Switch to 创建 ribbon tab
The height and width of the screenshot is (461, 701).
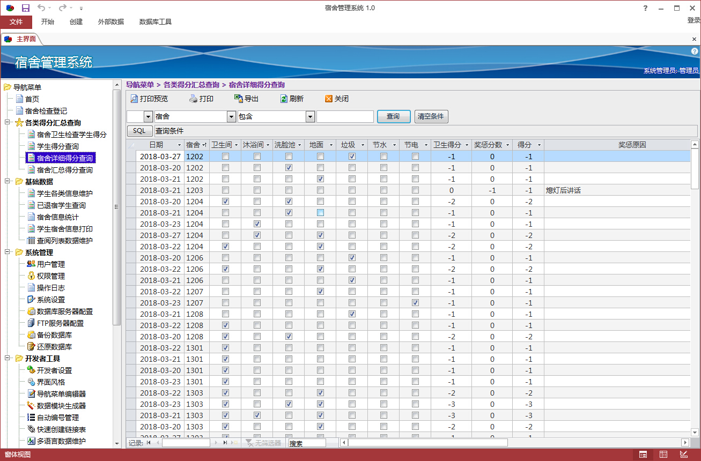(76, 22)
